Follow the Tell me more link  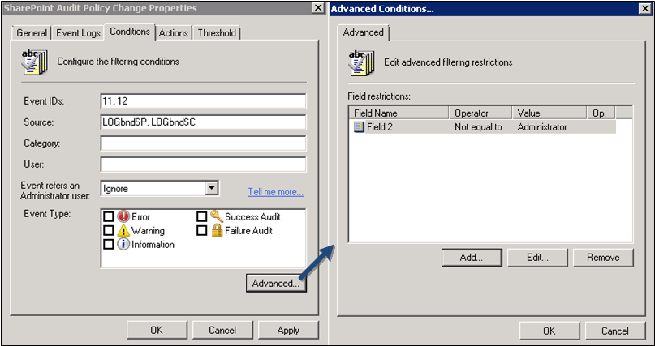pos(276,192)
